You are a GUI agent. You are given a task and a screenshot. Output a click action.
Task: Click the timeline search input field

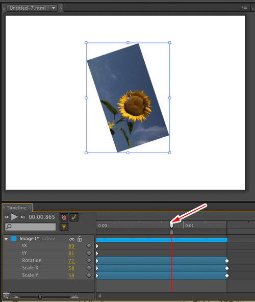click(31, 227)
